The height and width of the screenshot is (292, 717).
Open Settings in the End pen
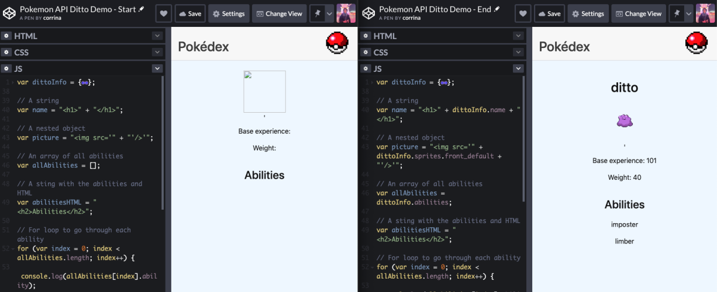point(588,13)
